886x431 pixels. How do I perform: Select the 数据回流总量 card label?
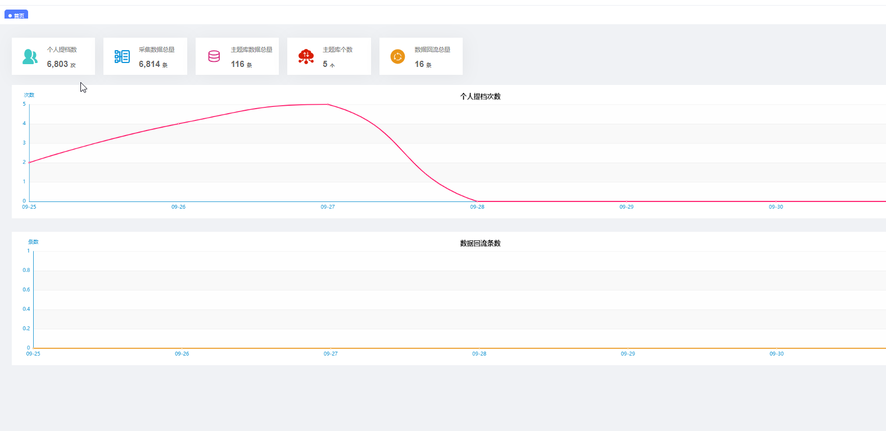[432, 50]
